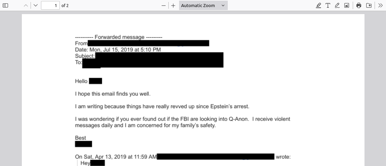Select the Text annotation tool

tap(328, 5)
